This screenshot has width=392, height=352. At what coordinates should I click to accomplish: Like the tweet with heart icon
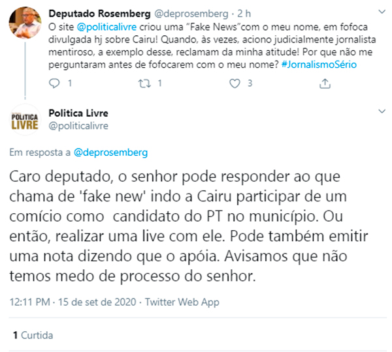[x=236, y=83]
